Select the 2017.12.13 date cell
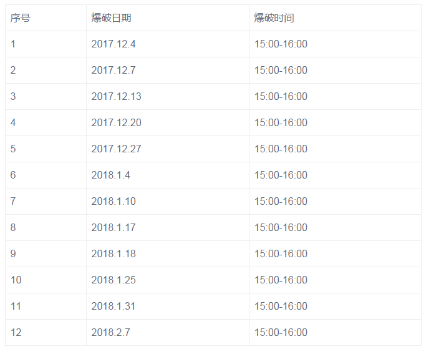This screenshot has width=426, height=349. (x=168, y=97)
